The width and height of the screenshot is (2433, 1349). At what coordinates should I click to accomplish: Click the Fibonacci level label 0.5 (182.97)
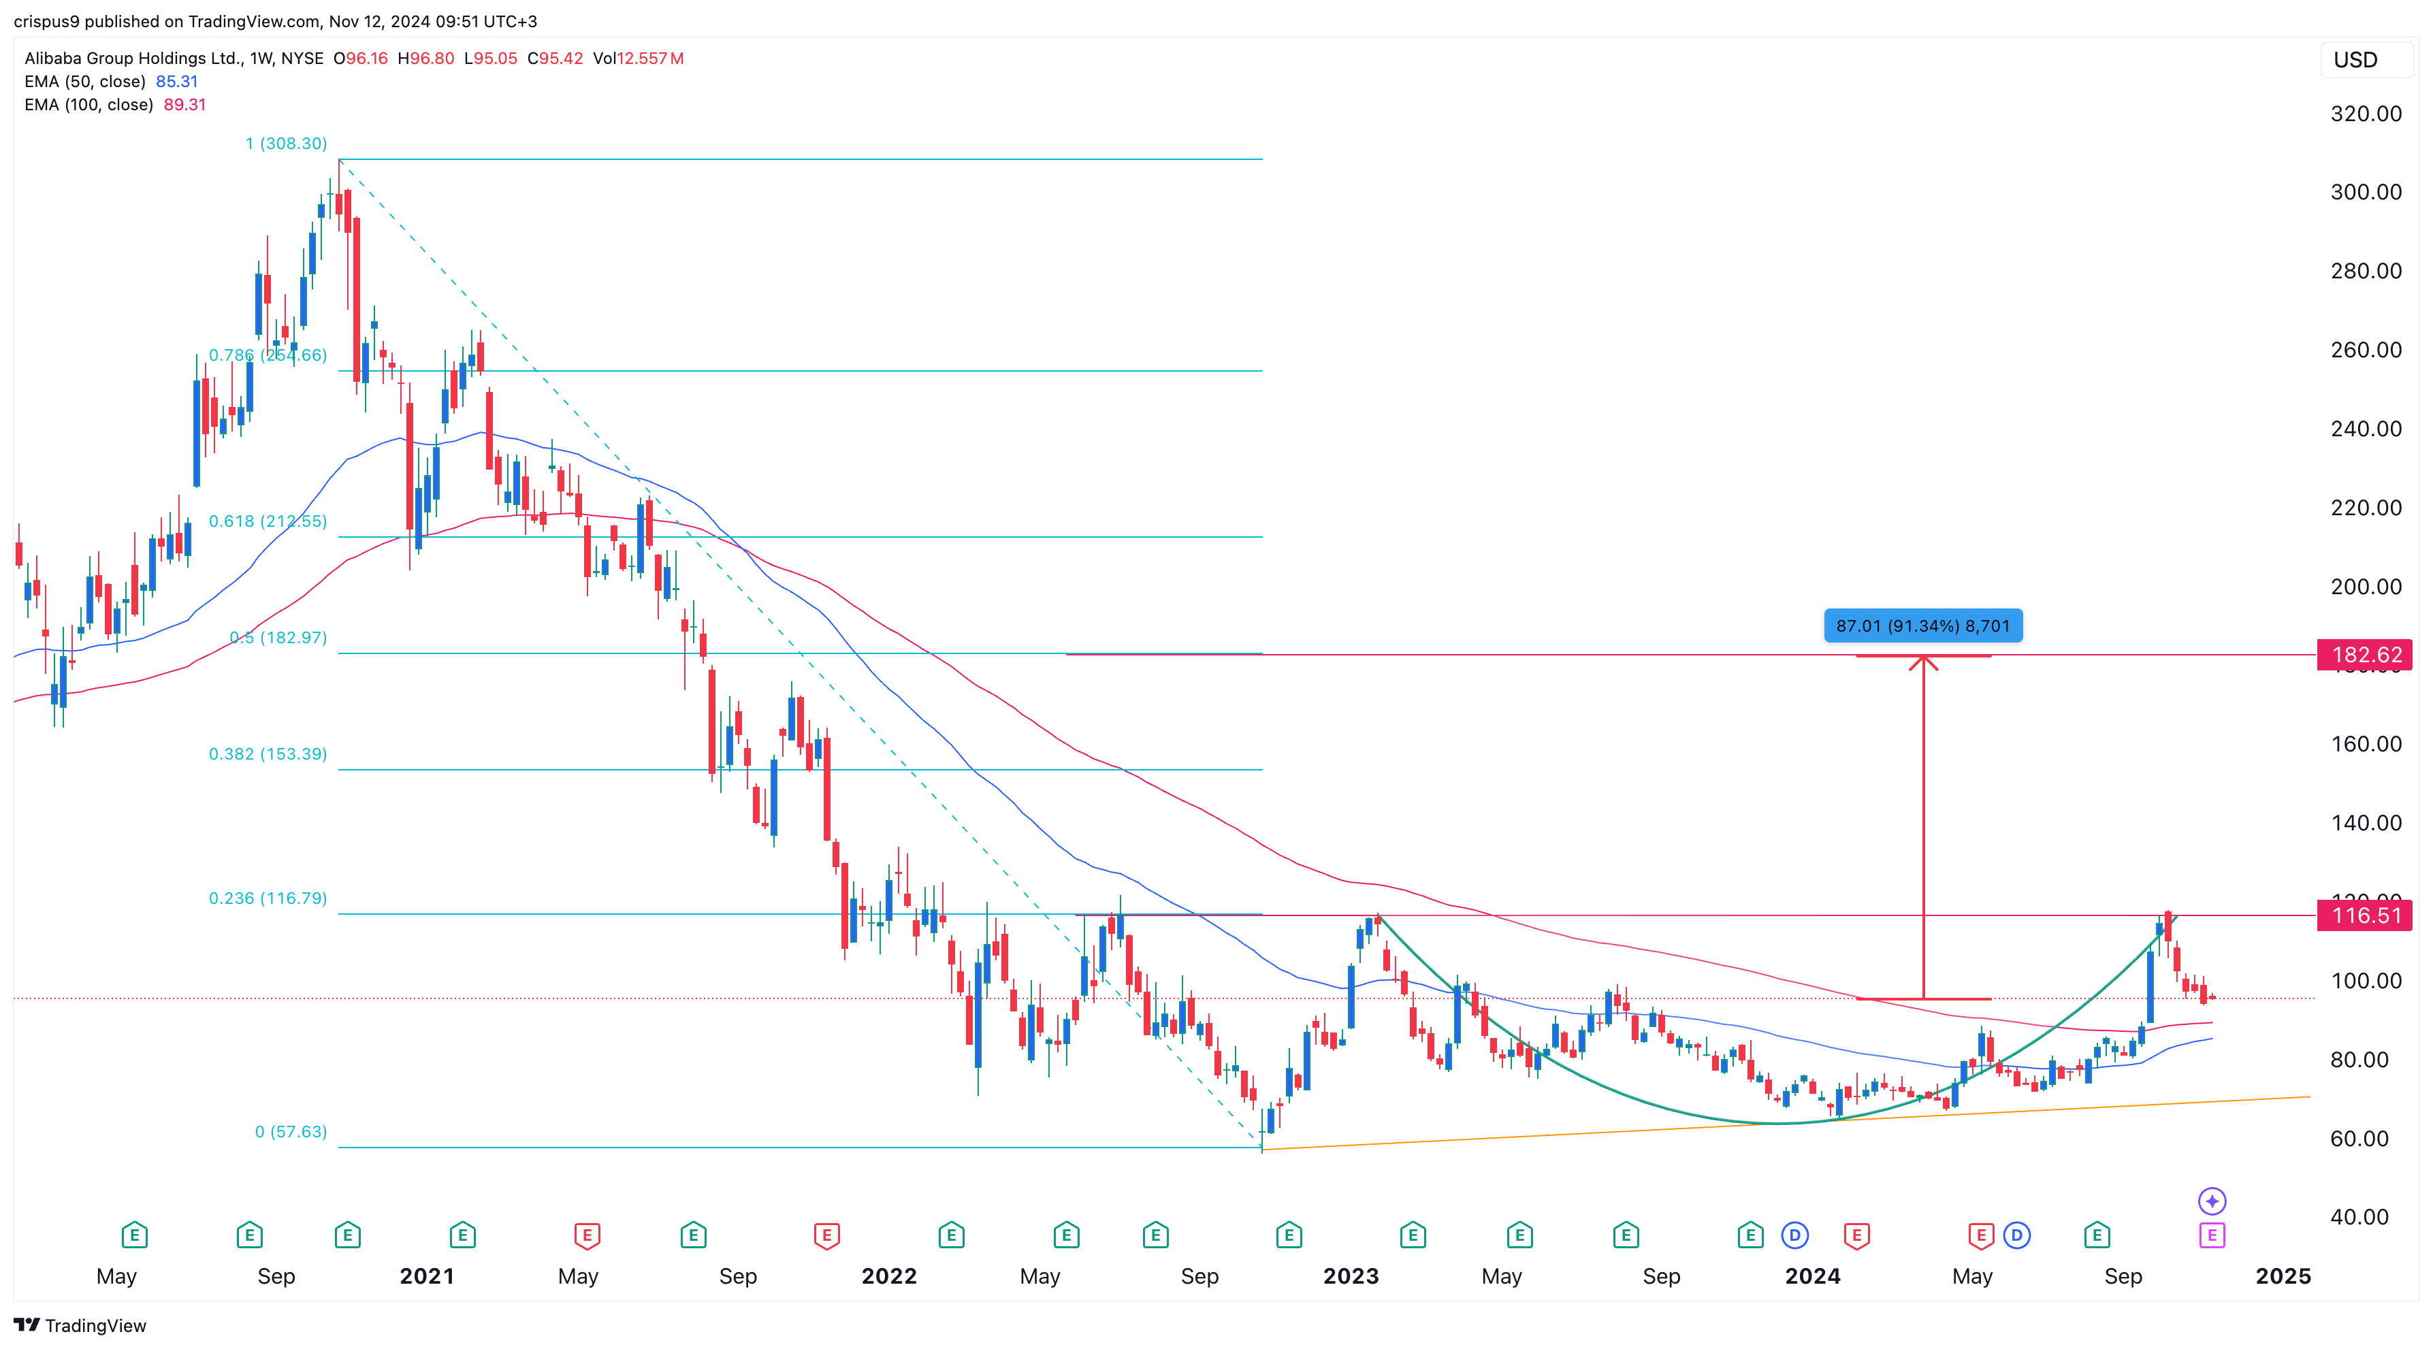pos(278,637)
